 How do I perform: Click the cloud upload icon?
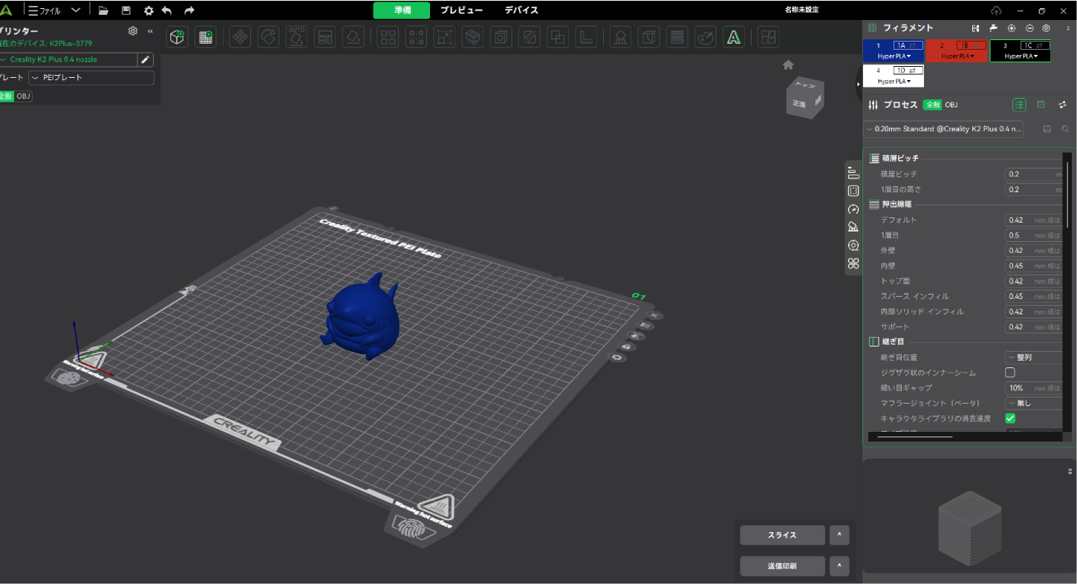pos(997,10)
